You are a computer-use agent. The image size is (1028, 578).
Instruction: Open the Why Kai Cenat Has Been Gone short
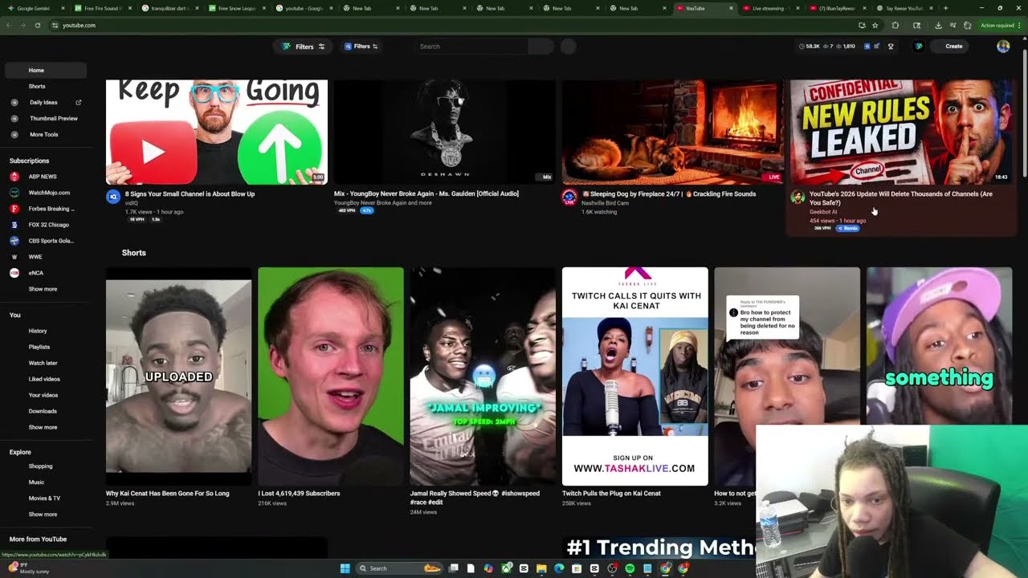click(x=178, y=377)
